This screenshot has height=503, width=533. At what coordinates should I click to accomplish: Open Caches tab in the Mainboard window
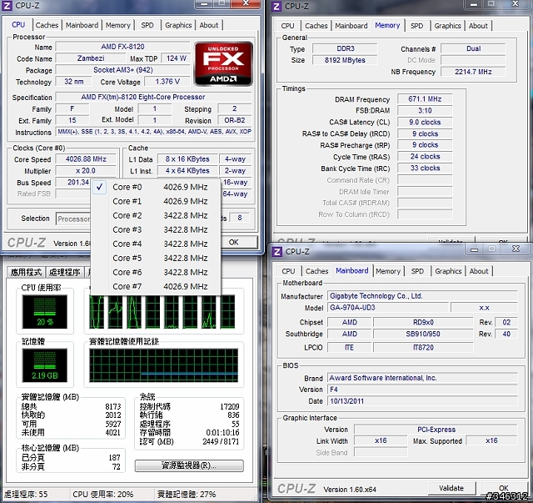click(316, 271)
